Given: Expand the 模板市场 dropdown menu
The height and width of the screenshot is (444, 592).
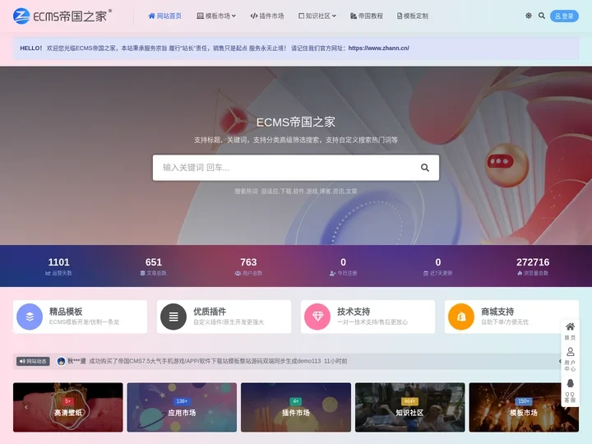Looking at the screenshot, I should tap(216, 16).
